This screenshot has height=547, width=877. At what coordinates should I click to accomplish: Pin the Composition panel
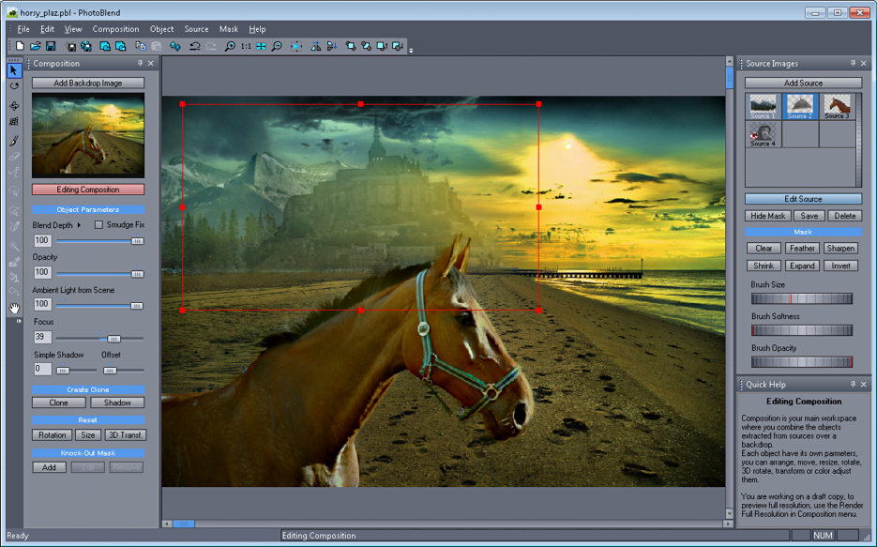pyautogui.click(x=140, y=64)
